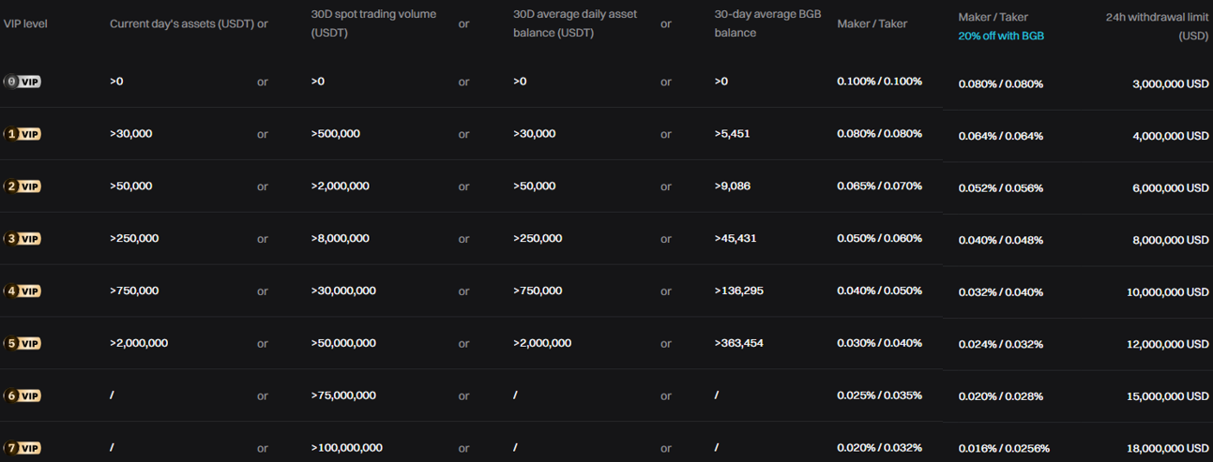1213x462 pixels.
Task: Click the VIP 3 level badge
Action: 23,239
